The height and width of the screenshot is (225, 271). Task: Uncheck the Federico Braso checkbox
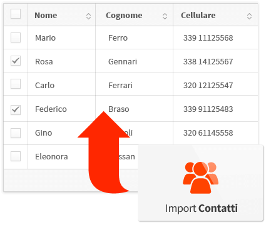(x=16, y=110)
